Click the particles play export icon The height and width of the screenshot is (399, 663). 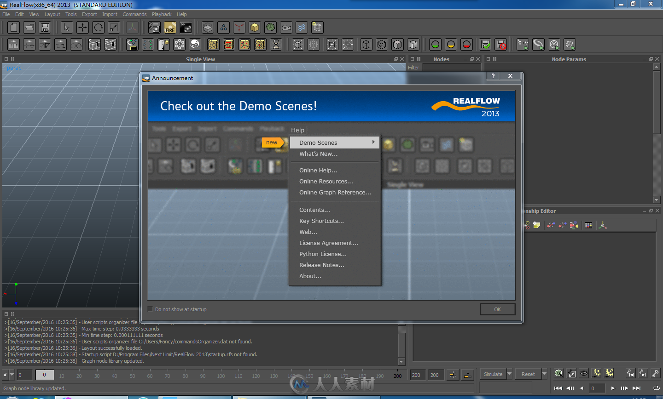(523, 45)
